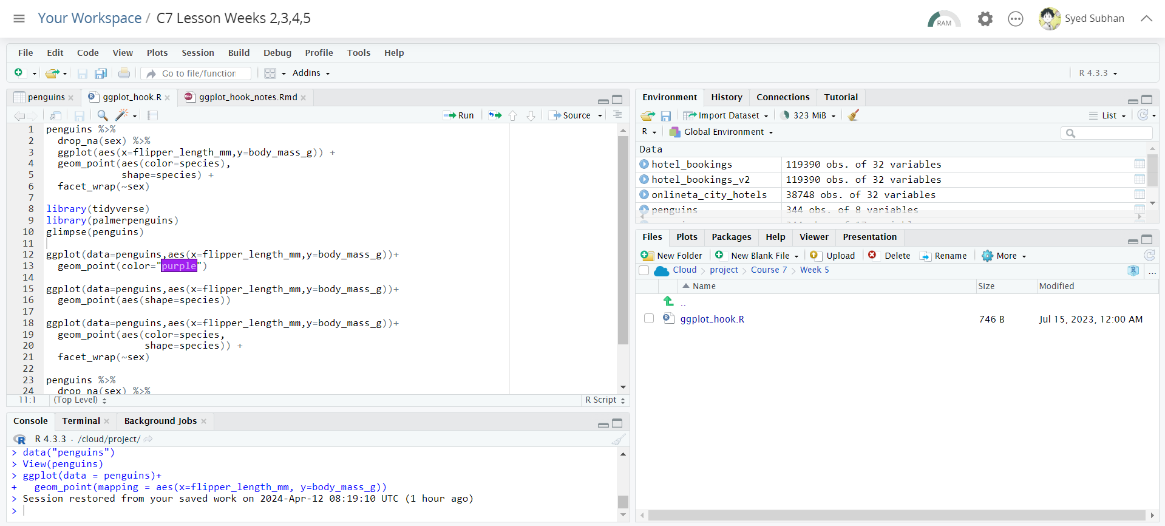The height and width of the screenshot is (526, 1165).
Task: Show the document outline icon
Action: point(617,115)
